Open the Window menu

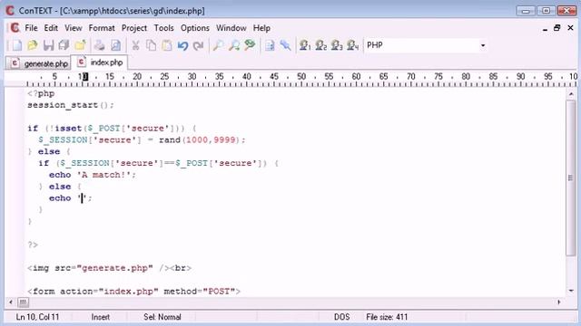(x=231, y=28)
